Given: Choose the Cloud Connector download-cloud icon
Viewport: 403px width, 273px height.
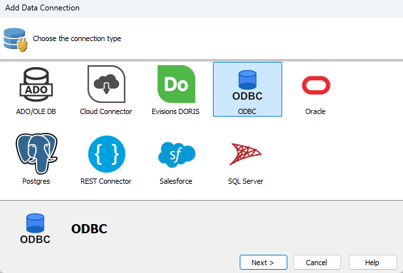Looking at the screenshot, I should (x=106, y=84).
